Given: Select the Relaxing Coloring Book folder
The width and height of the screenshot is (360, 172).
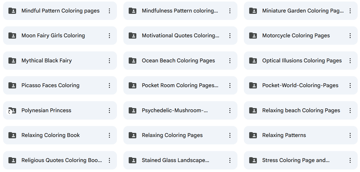Looking at the screenshot, I should [51, 135].
